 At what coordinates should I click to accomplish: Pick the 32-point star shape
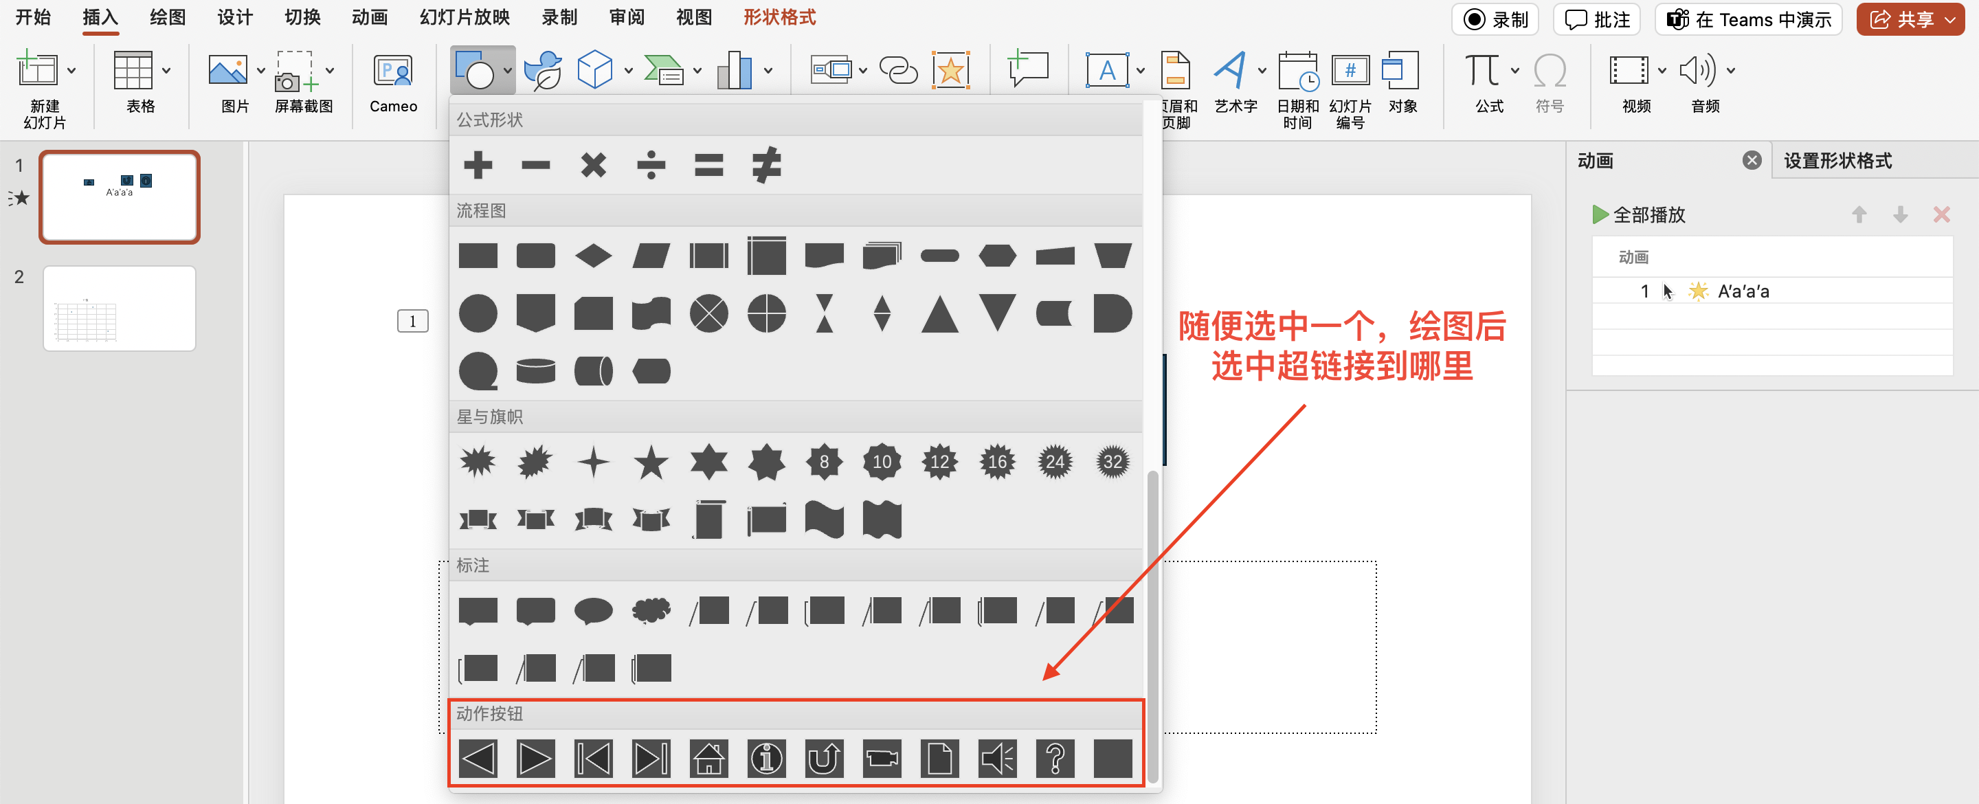(x=1112, y=462)
